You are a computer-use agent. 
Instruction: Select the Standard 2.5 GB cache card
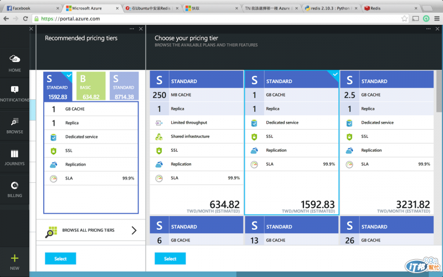[x=387, y=143]
